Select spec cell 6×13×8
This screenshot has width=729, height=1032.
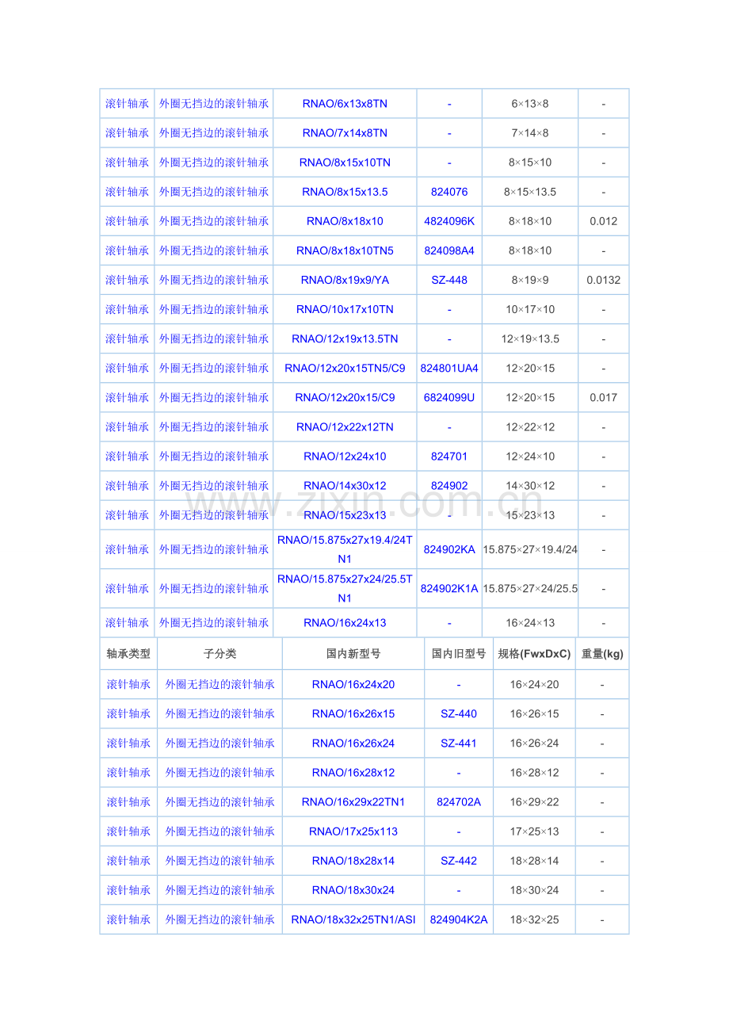(530, 104)
